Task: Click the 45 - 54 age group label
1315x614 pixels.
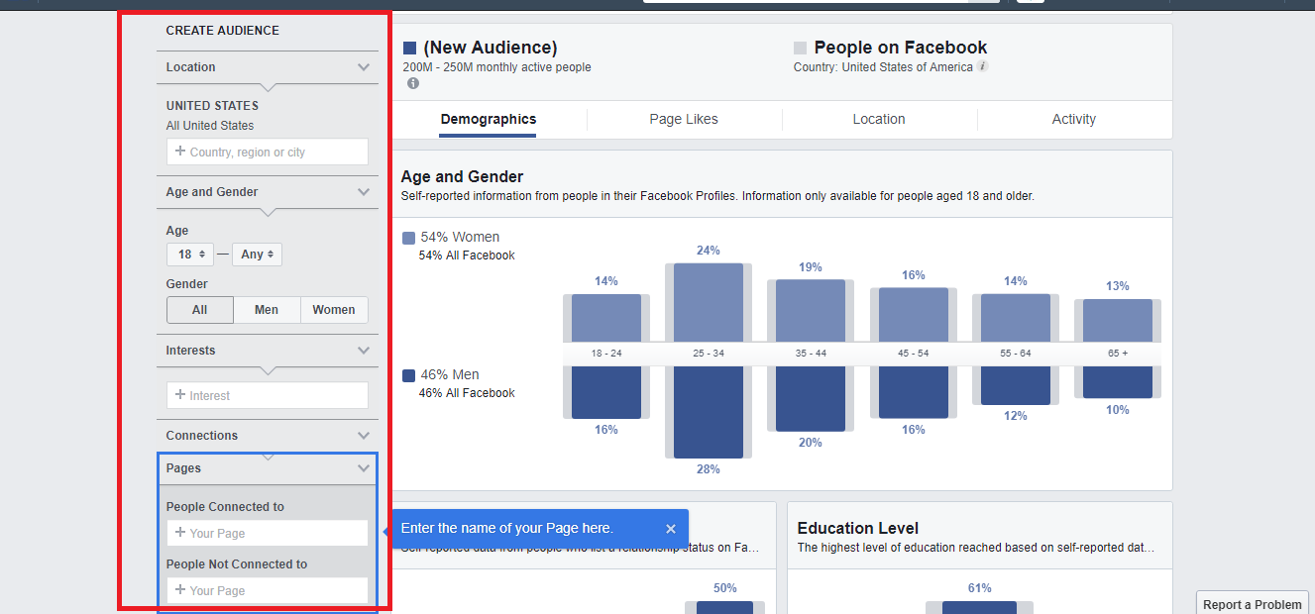Action: 913,354
